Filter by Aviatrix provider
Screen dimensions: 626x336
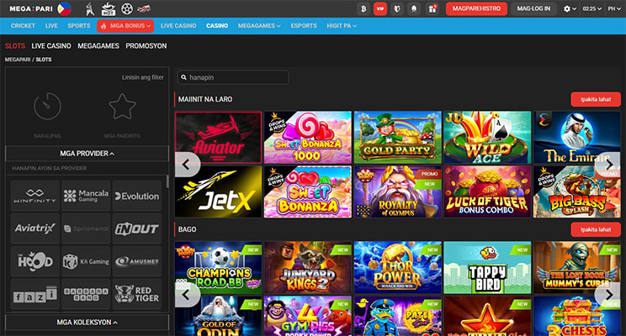coord(35,228)
